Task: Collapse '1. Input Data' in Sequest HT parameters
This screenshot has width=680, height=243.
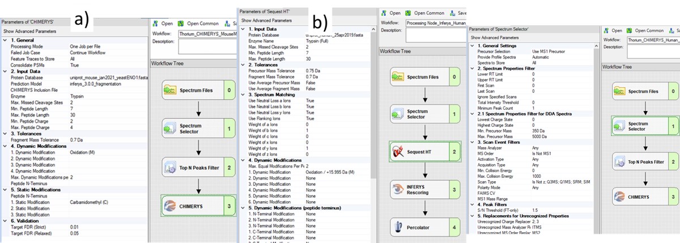Action: 244,29
